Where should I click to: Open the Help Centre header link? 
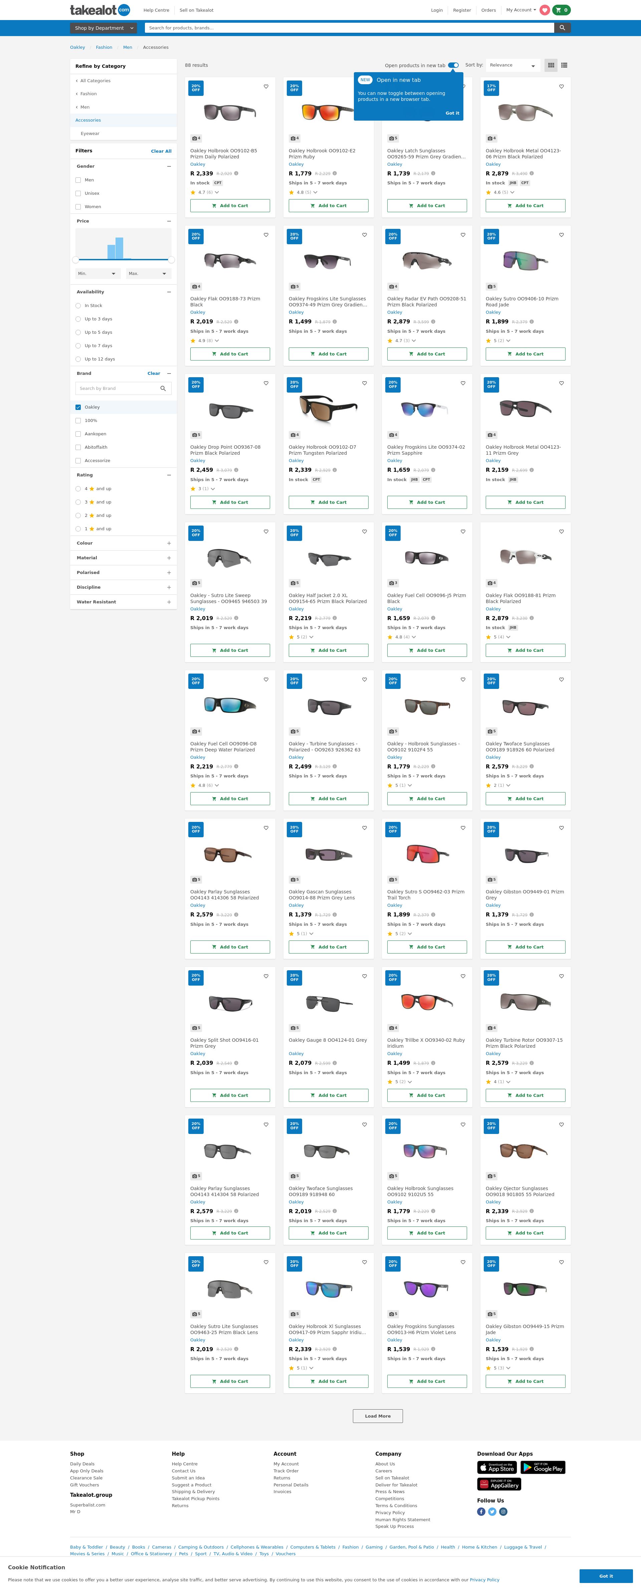pos(156,10)
